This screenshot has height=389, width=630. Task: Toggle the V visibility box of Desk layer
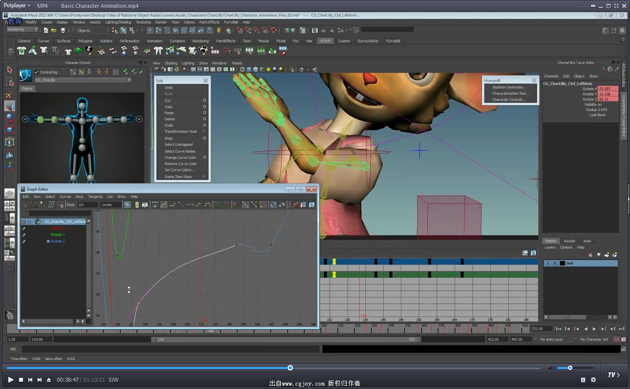click(548, 263)
